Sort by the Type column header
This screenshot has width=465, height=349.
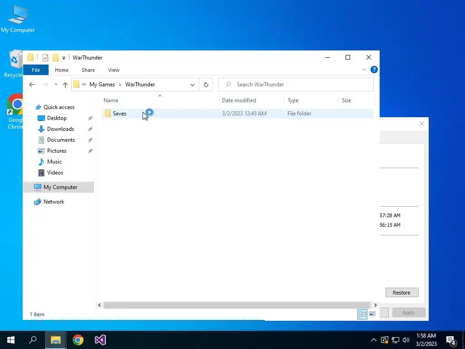tap(312, 100)
